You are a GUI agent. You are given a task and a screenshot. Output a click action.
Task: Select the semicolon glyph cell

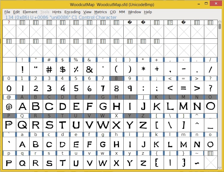[157, 88]
